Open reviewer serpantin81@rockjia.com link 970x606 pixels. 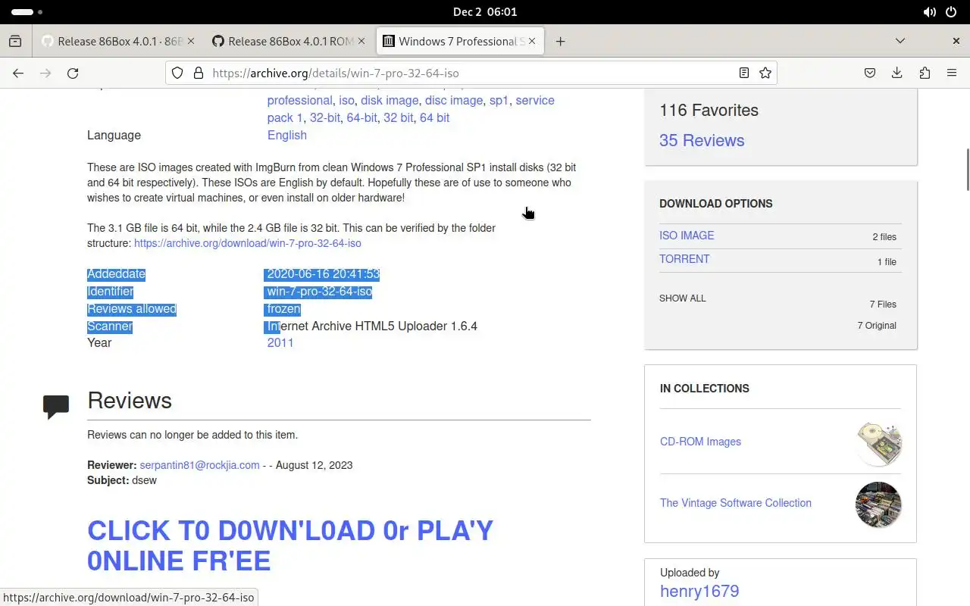(199, 465)
